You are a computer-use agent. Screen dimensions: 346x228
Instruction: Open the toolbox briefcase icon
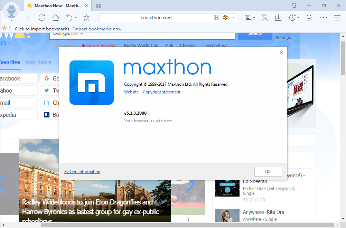click(309, 18)
